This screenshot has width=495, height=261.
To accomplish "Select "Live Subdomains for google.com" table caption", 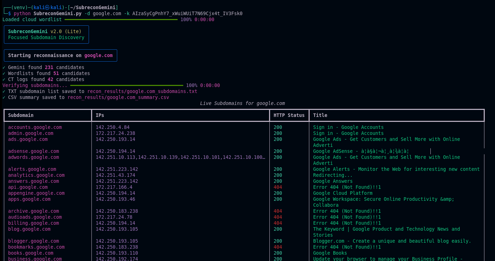I will point(243,103).
